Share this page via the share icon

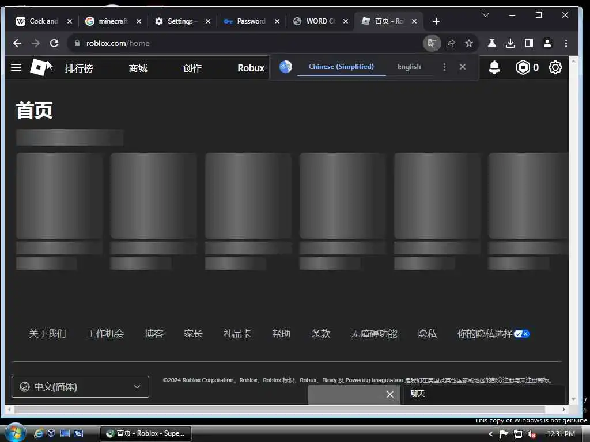tap(451, 43)
